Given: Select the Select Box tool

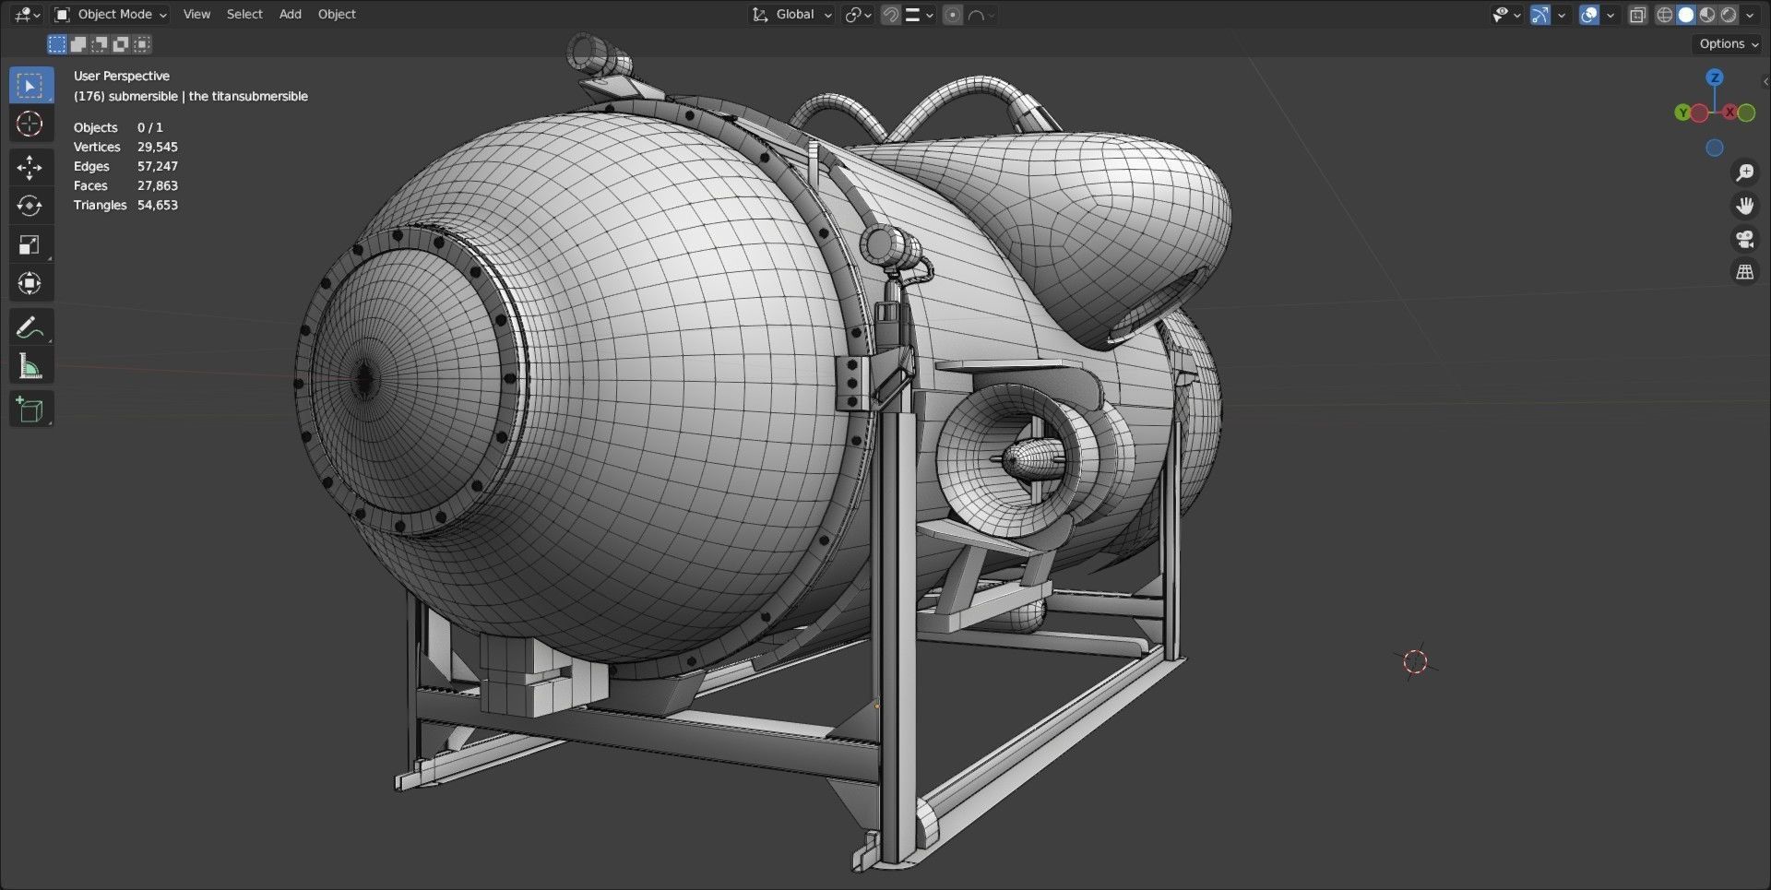Looking at the screenshot, I should point(30,85).
